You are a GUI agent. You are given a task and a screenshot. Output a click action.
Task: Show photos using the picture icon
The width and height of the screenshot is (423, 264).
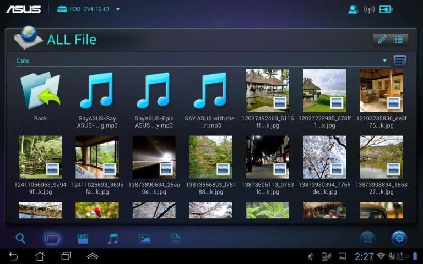coord(145,238)
